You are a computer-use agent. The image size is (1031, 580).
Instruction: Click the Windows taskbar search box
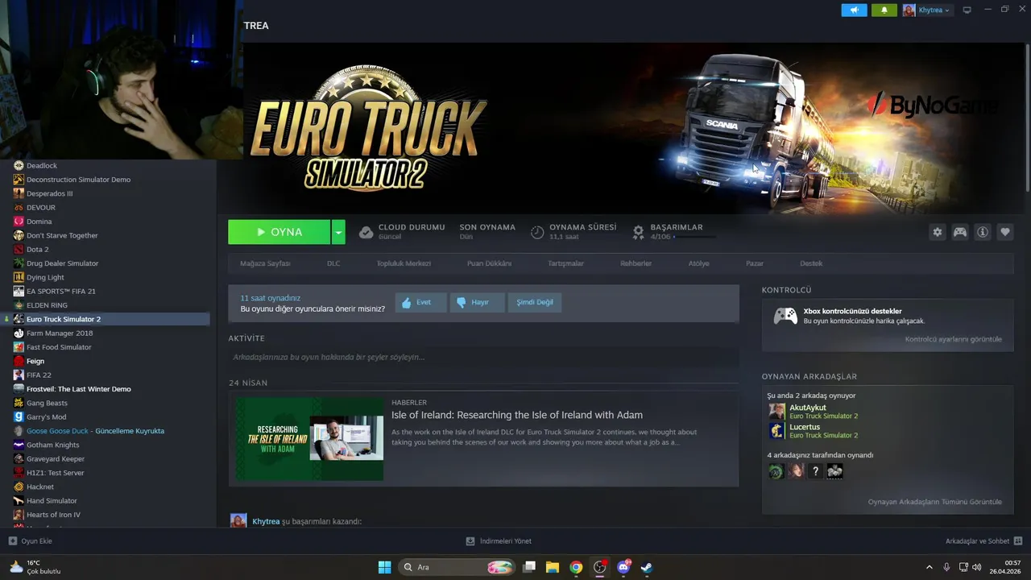tap(457, 567)
